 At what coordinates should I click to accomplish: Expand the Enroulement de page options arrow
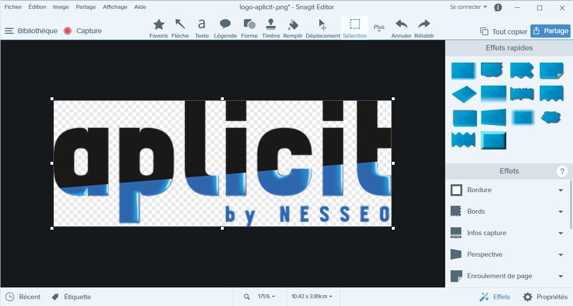tap(561, 277)
